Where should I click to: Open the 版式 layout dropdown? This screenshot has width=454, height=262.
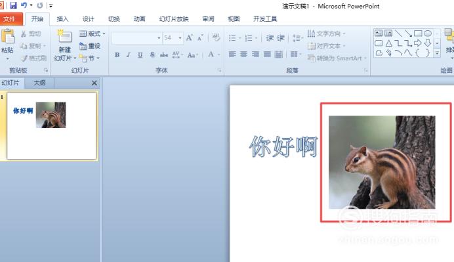pyautogui.click(x=92, y=33)
